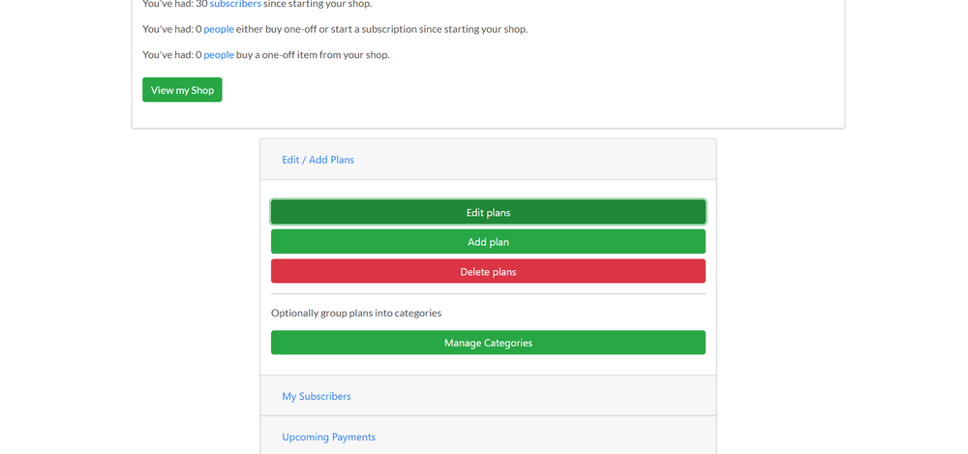Image resolution: width=968 pixels, height=454 pixels.
Task: Click the 'since starting your shop' subscribers sentence
Action: pyautogui.click(x=257, y=4)
